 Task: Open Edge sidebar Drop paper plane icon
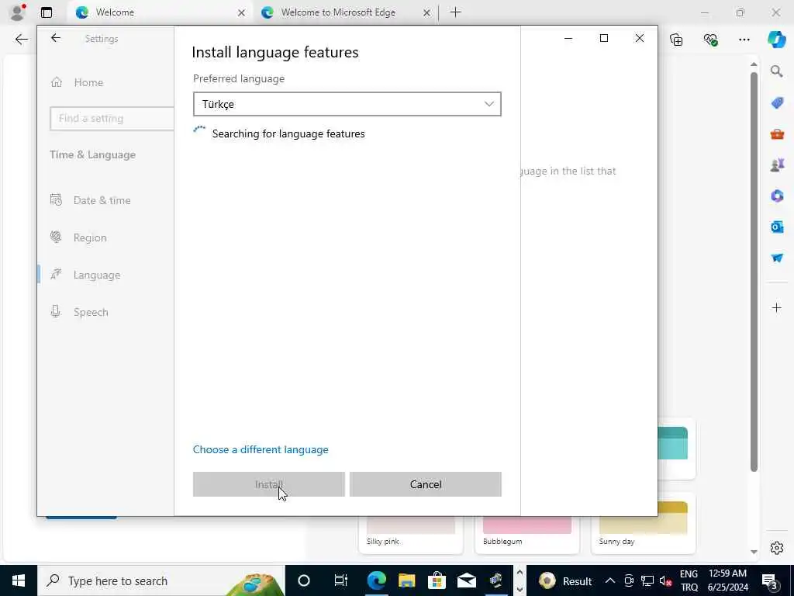coord(777,258)
